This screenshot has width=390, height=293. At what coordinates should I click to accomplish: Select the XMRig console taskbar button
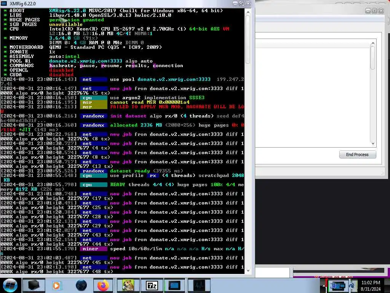174,285
